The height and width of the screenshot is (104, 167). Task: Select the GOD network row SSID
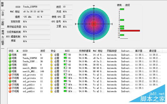[x=25, y=55]
